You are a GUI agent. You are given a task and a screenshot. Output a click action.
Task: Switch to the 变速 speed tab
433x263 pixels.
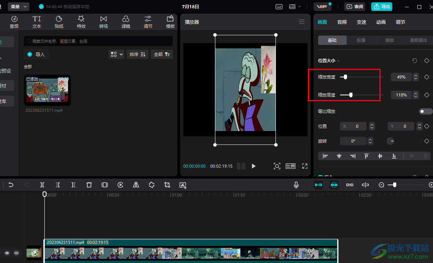[x=361, y=22]
